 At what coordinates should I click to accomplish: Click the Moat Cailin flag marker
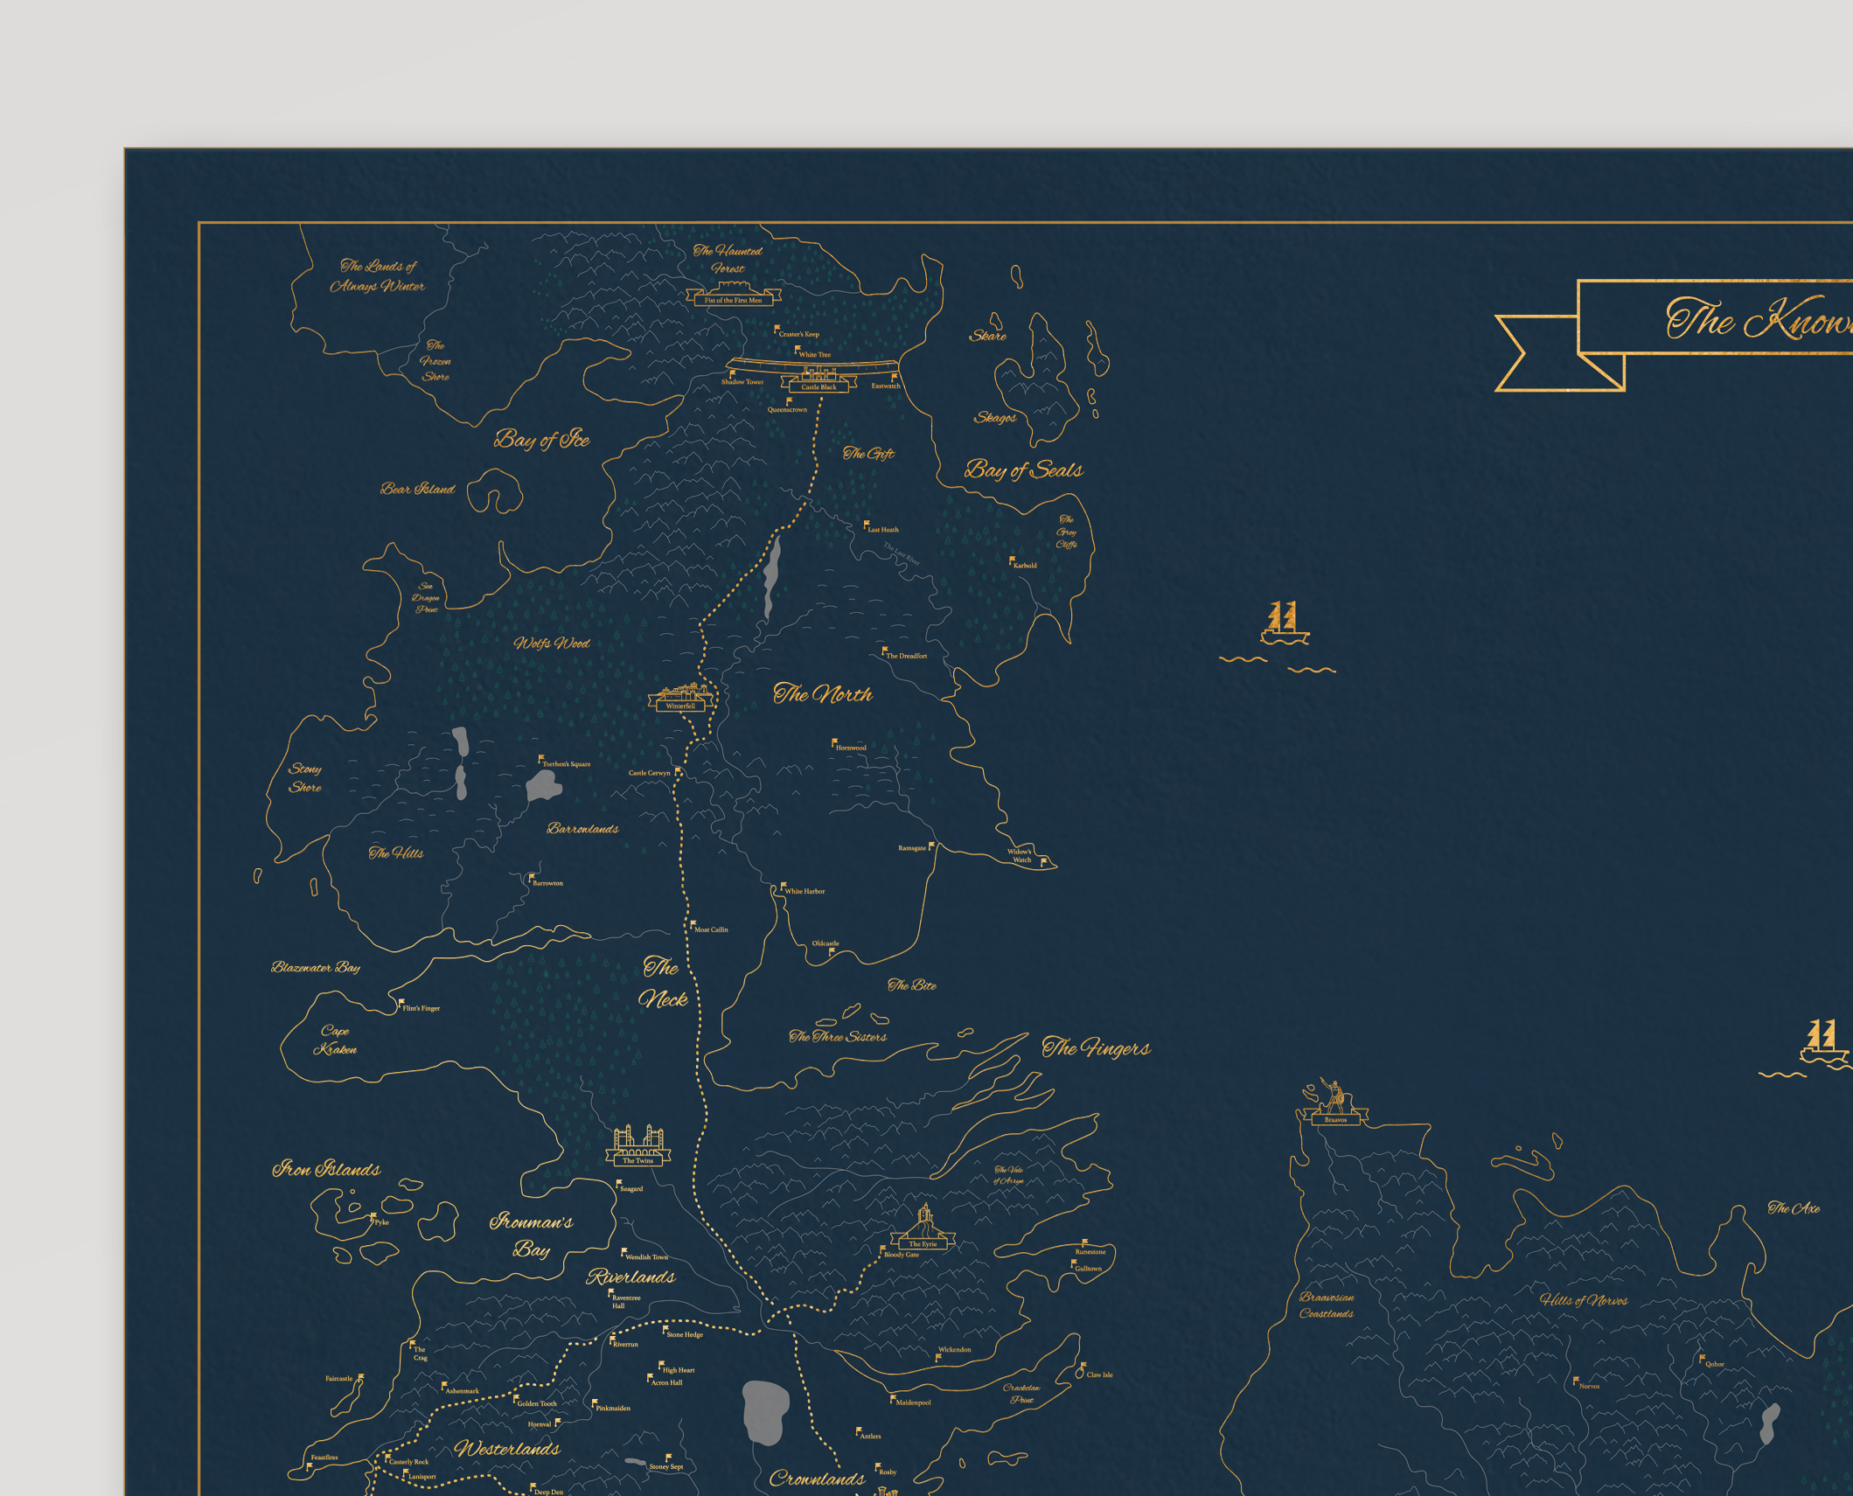pyautogui.click(x=693, y=924)
